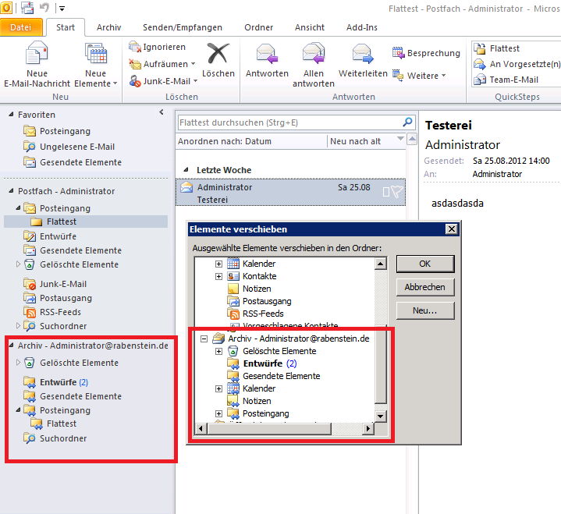The width and height of the screenshot is (561, 514).
Task: Collapse the Archiv node in dialog tree
Action: pos(204,339)
